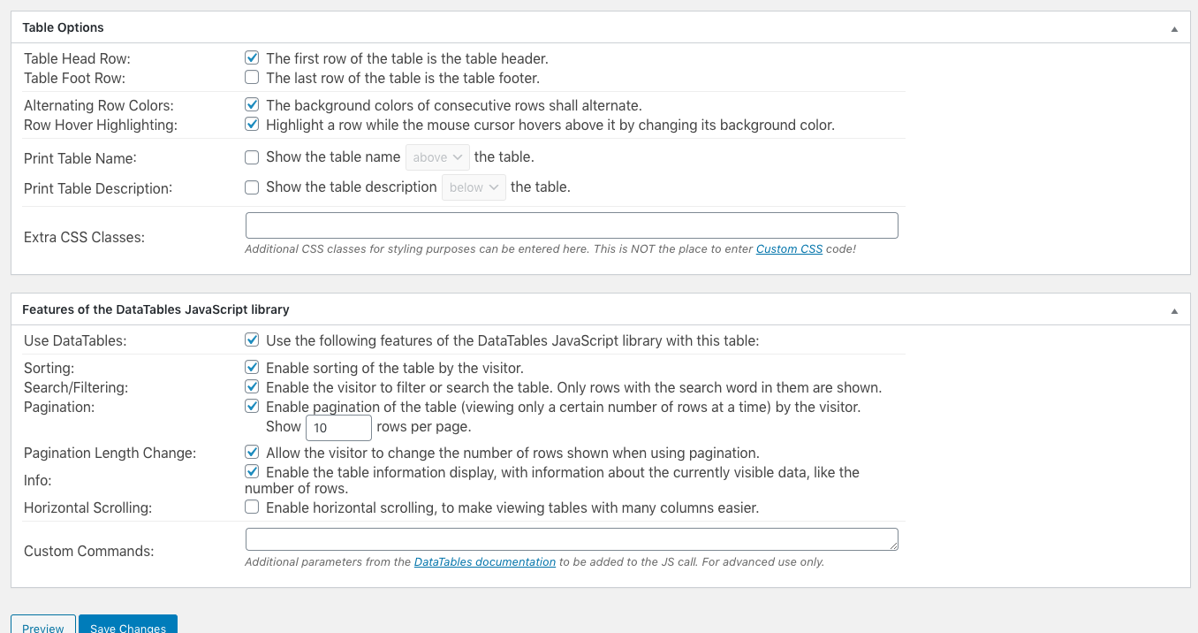1198x633 pixels.
Task: Uncheck the table header row checkbox
Action: (x=252, y=57)
